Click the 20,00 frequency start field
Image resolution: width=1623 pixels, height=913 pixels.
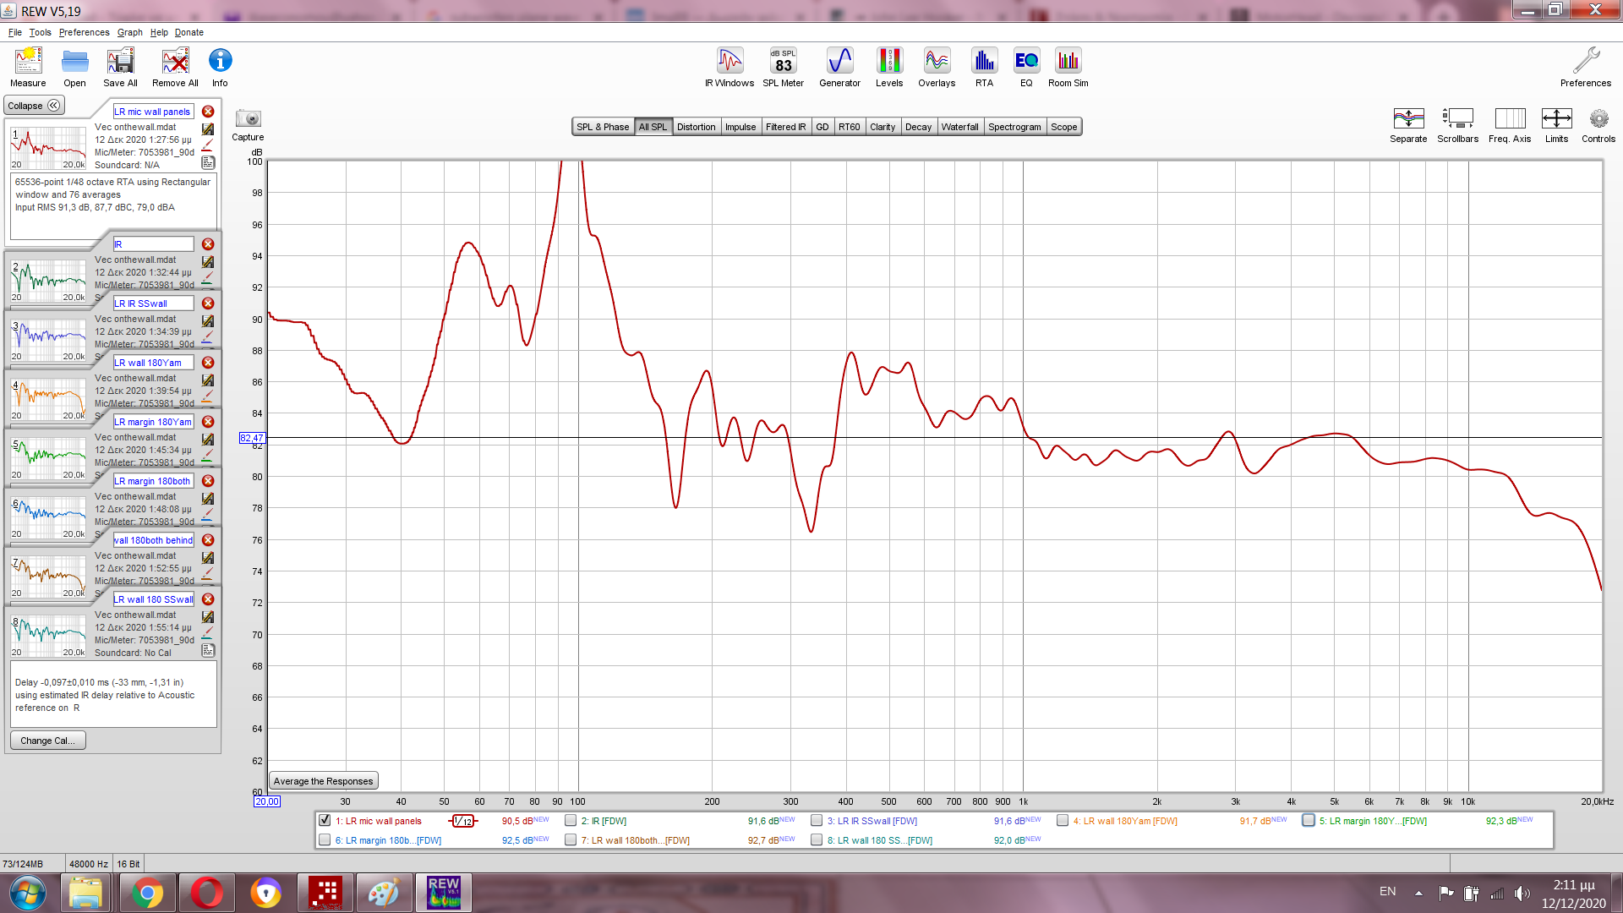click(266, 801)
